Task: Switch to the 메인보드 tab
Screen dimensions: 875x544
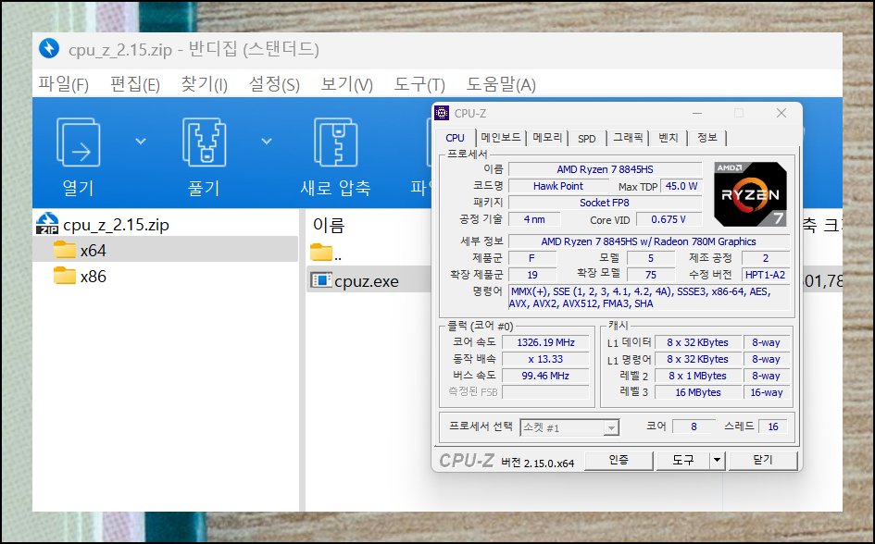Action: [501, 138]
